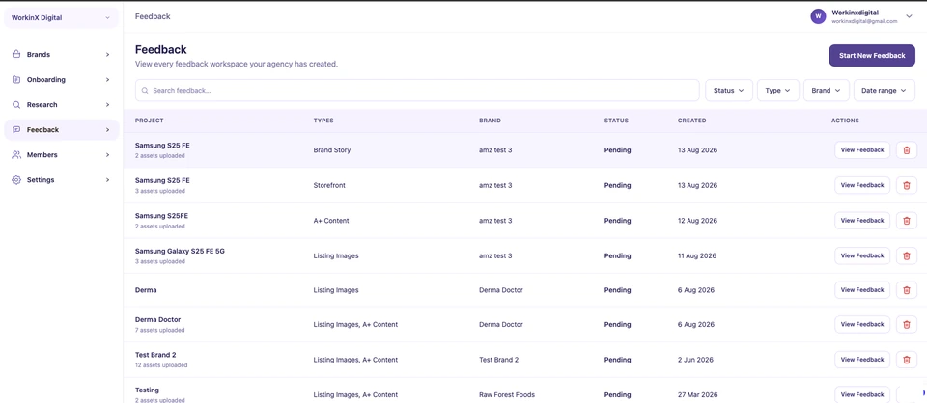Viewport: 927px width, 403px height.
Task: Click the Members people icon
Action: (x=16, y=154)
